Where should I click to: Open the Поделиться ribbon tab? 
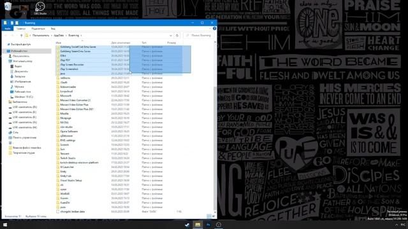coord(38,29)
